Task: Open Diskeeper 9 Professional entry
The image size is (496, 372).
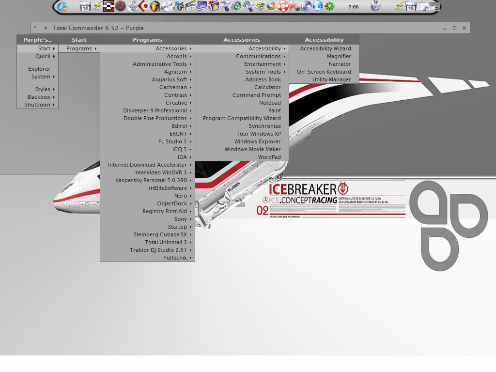Action: click(147, 110)
